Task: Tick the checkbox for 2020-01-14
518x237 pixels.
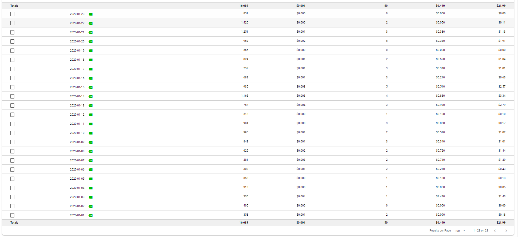Action: [x=12, y=96]
